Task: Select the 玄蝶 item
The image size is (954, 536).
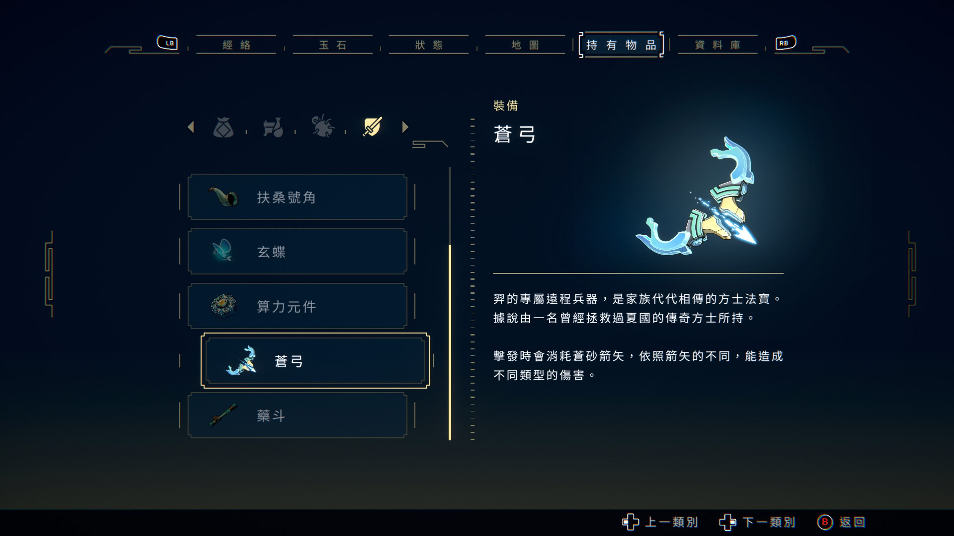Action: pos(297,252)
